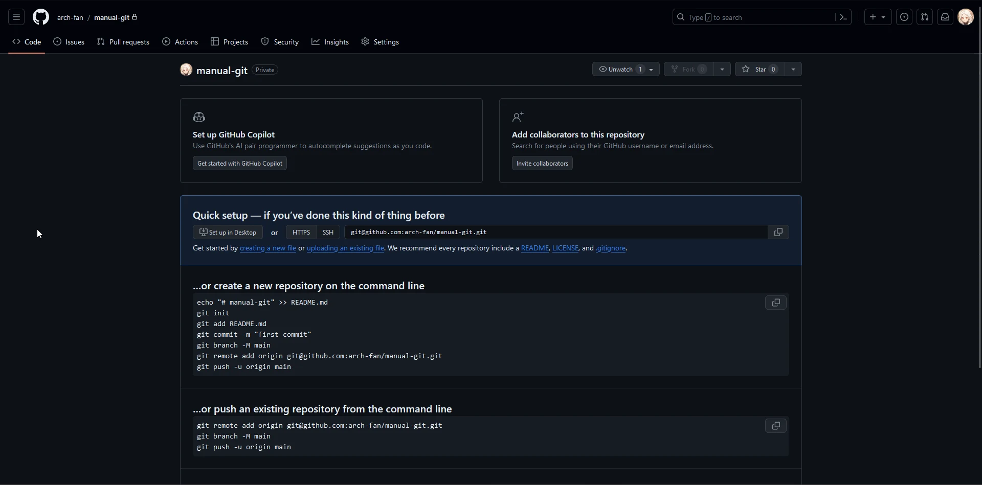Open pull requests icon in header
Screen dimensions: 982x485
(x=925, y=17)
